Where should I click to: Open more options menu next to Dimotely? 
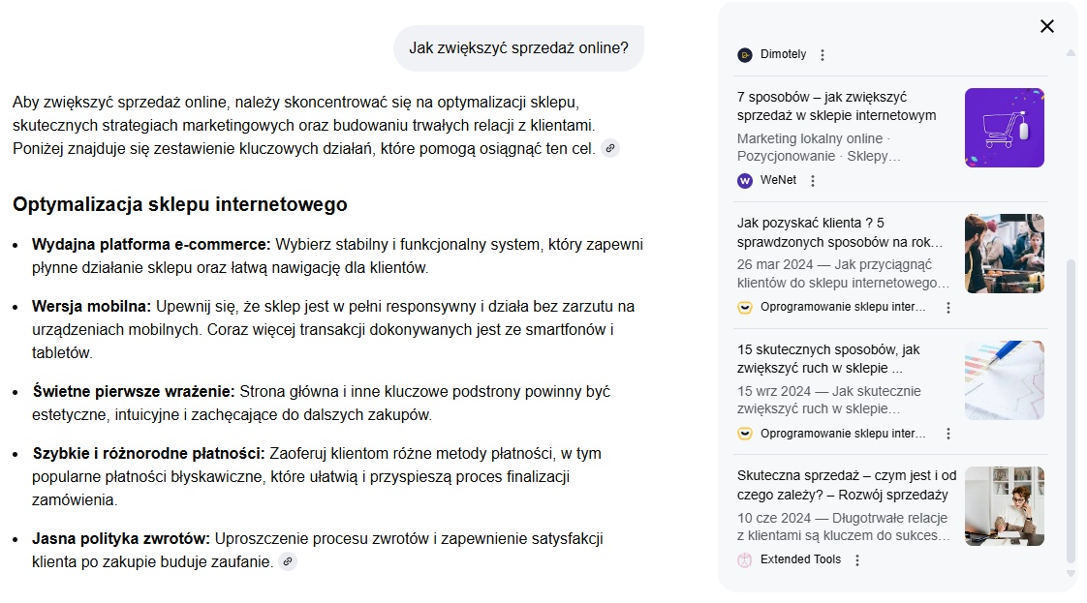point(823,55)
